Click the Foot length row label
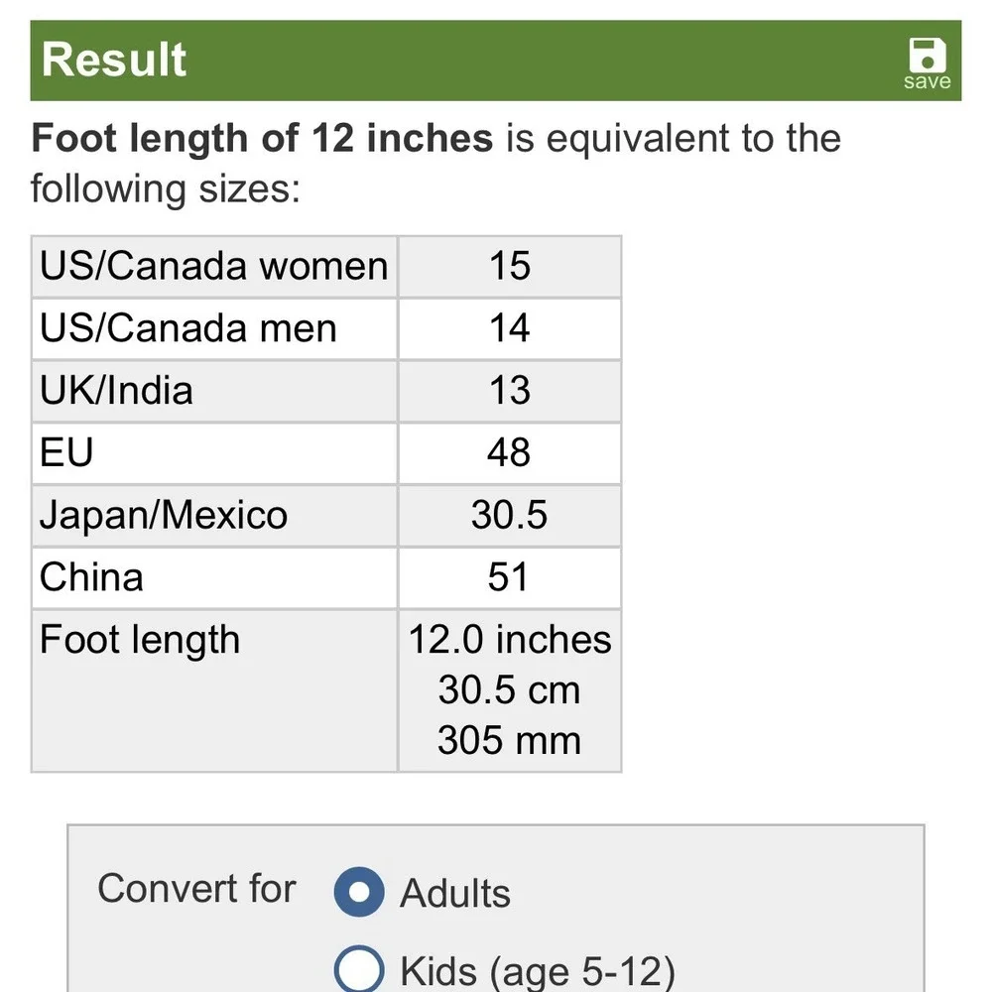Image resolution: width=992 pixels, height=992 pixels. pyautogui.click(x=140, y=640)
